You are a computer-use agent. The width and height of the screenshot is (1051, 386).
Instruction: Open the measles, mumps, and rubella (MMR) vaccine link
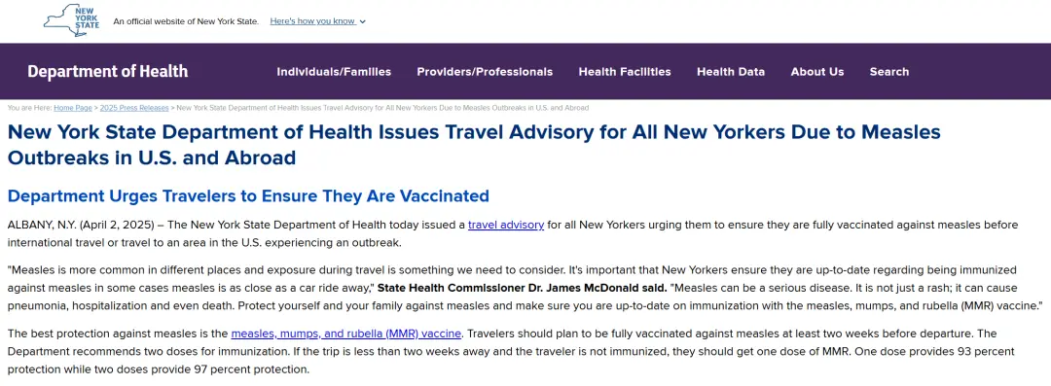click(x=345, y=333)
